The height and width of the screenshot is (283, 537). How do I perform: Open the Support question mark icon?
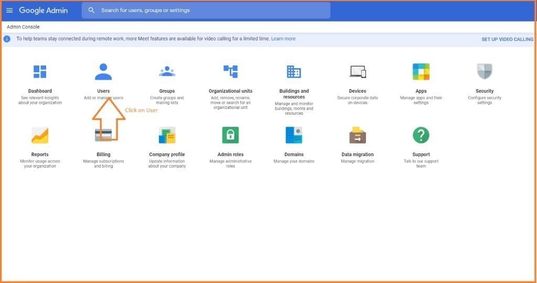(x=421, y=135)
